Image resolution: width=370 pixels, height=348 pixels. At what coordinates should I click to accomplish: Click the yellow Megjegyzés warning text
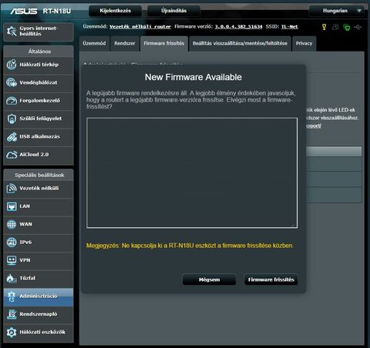click(190, 246)
